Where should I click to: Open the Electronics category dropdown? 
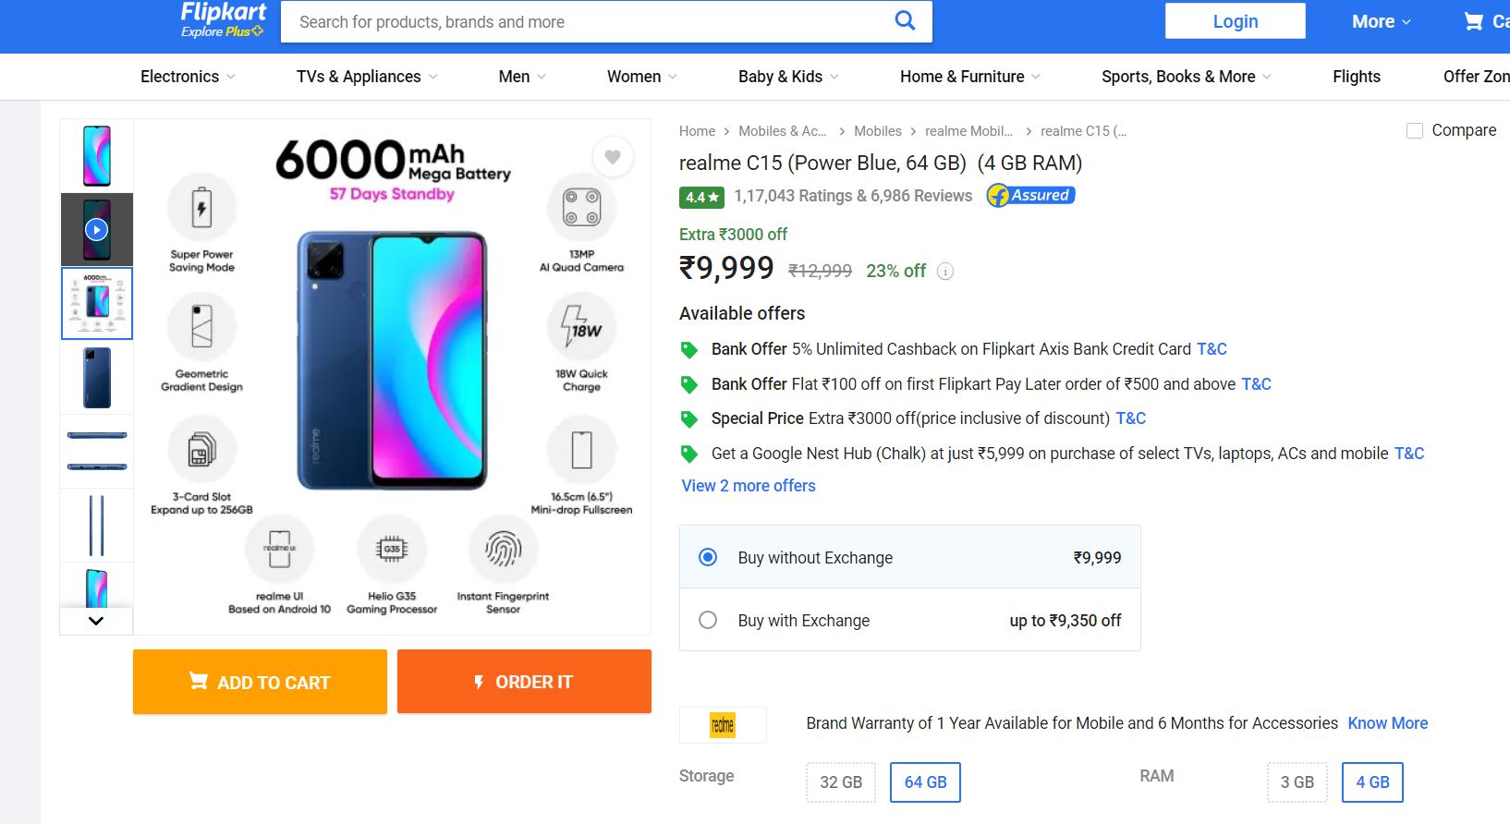point(188,77)
